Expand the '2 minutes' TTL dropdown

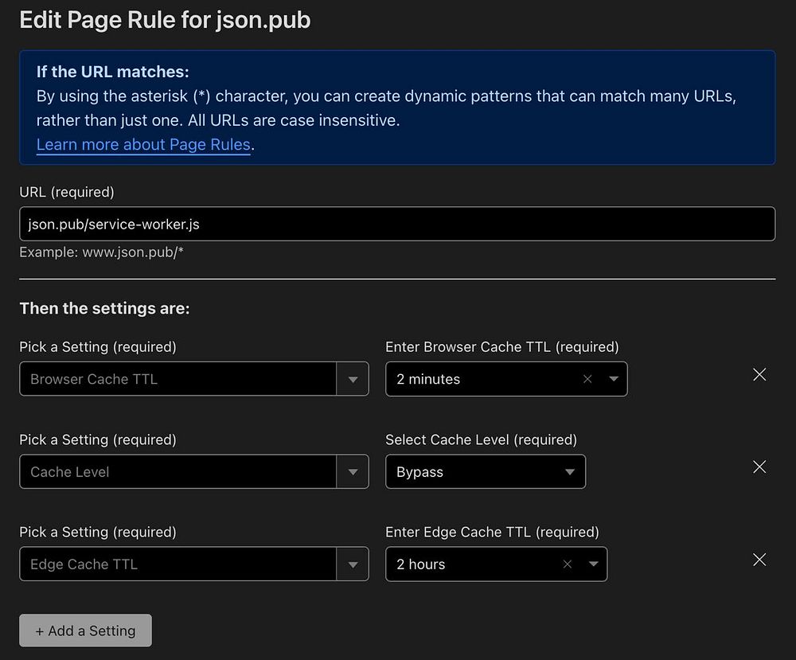coord(614,379)
